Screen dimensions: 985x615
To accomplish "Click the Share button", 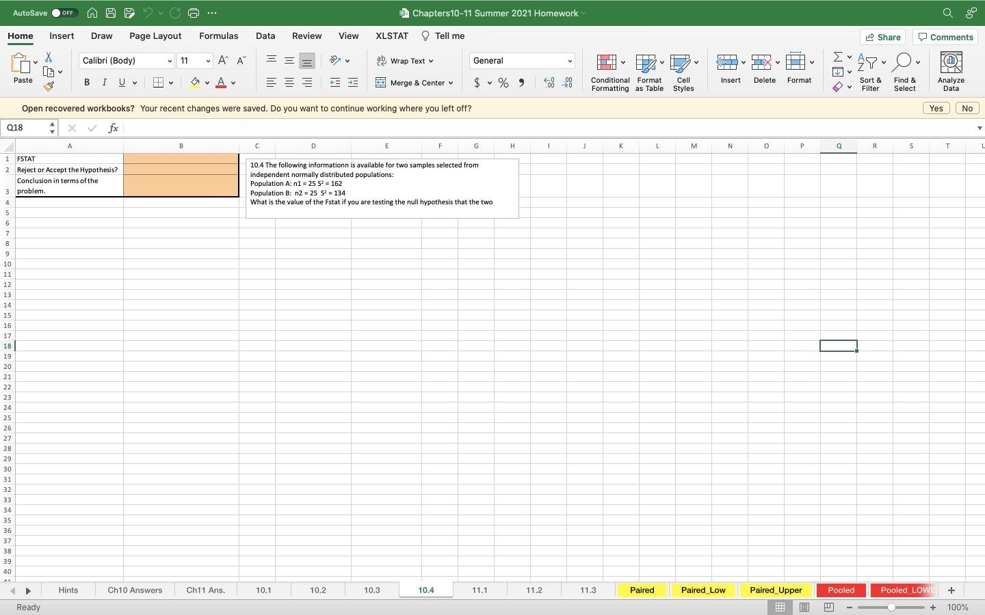I will (x=882, y=37).
